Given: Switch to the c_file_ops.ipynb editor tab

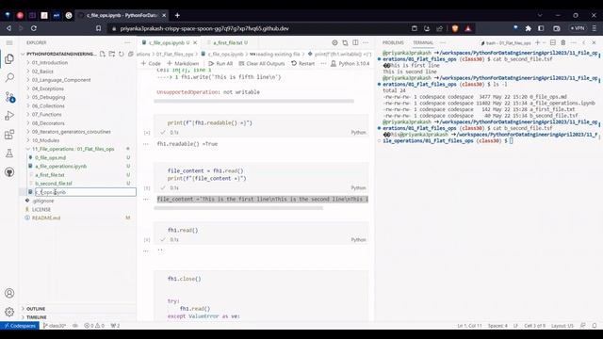Looking at the screenshot, I should (x=167, y=42).
